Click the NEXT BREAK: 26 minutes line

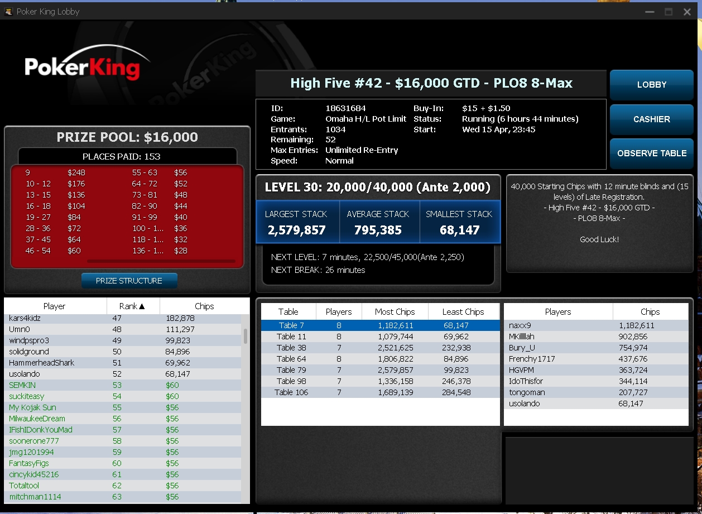tap(318, 270)
